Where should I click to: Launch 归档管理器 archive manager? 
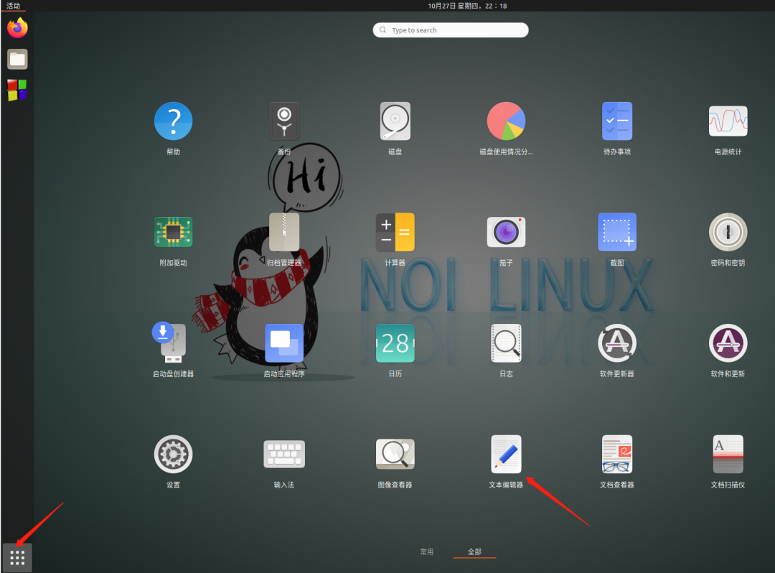point(284,232)
